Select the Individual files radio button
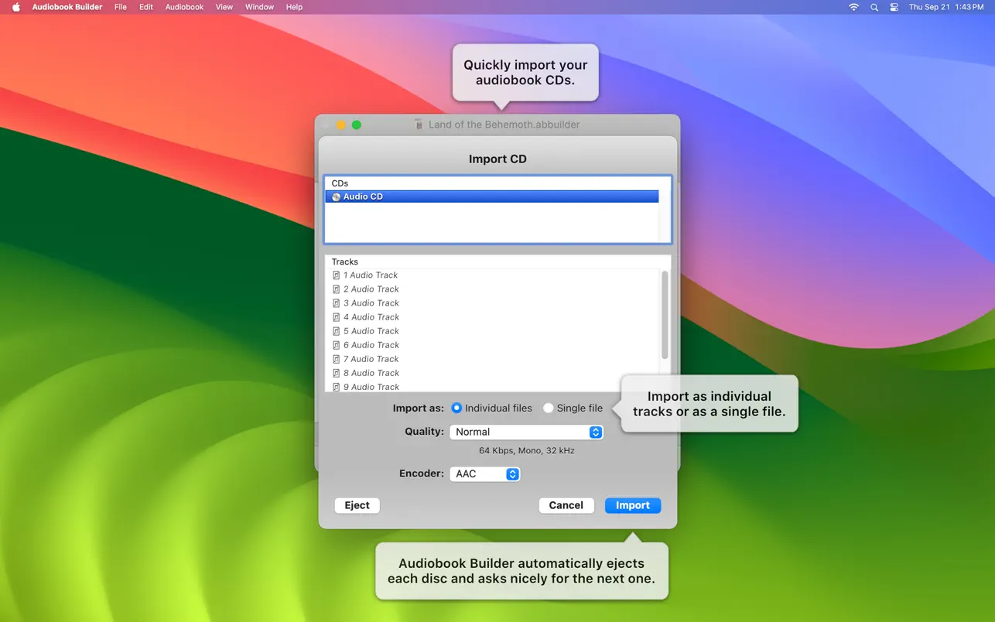 456,408
